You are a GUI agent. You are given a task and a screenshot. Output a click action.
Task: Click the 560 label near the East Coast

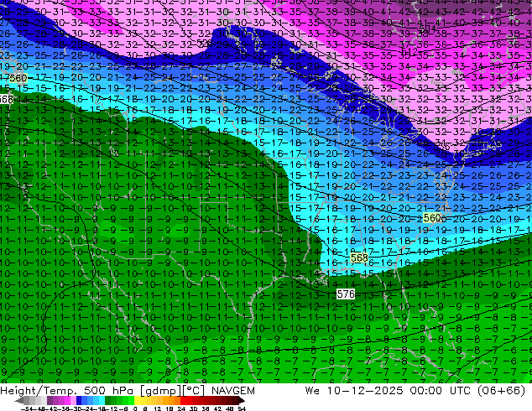click(x=432, y=218)
